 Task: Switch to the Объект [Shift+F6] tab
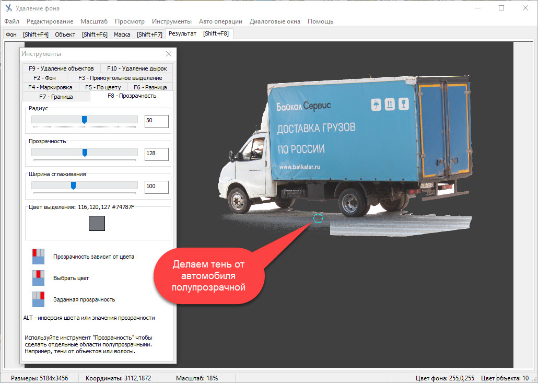pos(81,34)
